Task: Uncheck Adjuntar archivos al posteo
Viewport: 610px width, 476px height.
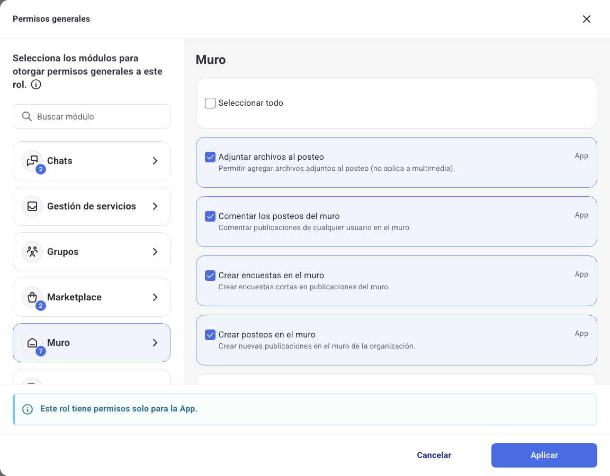Action: coord(210,157)
